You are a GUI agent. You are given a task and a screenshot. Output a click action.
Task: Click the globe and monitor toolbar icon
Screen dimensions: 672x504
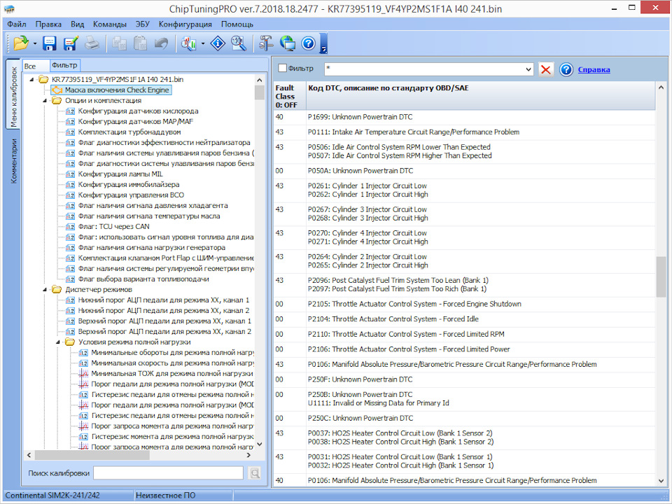click(287, 44)
